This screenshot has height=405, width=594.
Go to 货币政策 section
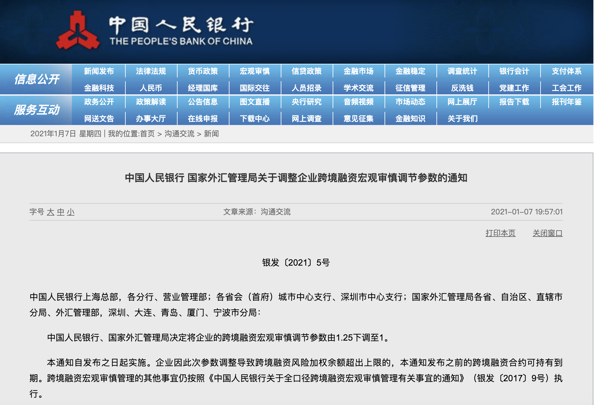[x=203, y=71]
